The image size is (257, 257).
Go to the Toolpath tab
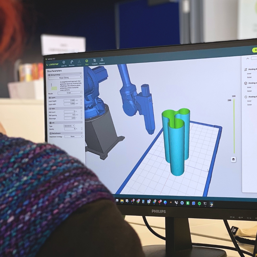[x=94, y=62]
